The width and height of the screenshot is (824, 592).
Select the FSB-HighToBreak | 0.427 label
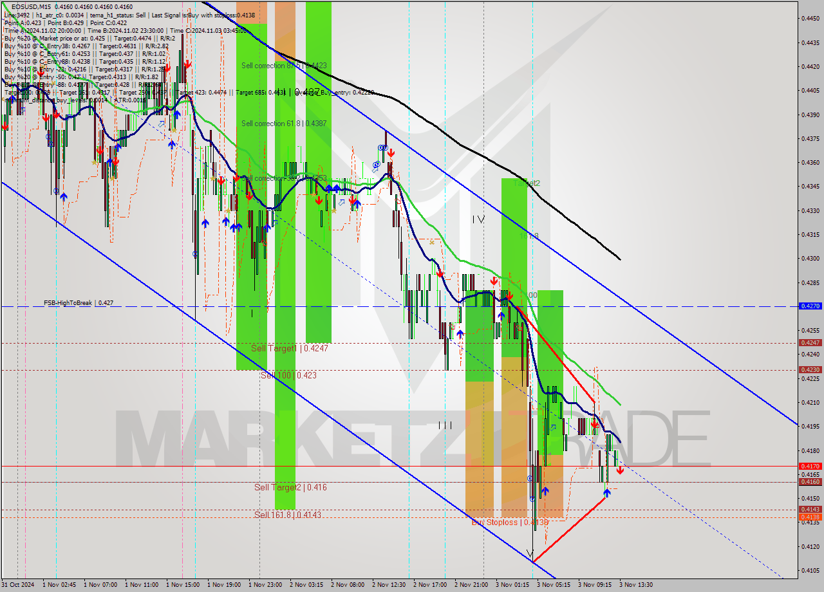point(79,302)
